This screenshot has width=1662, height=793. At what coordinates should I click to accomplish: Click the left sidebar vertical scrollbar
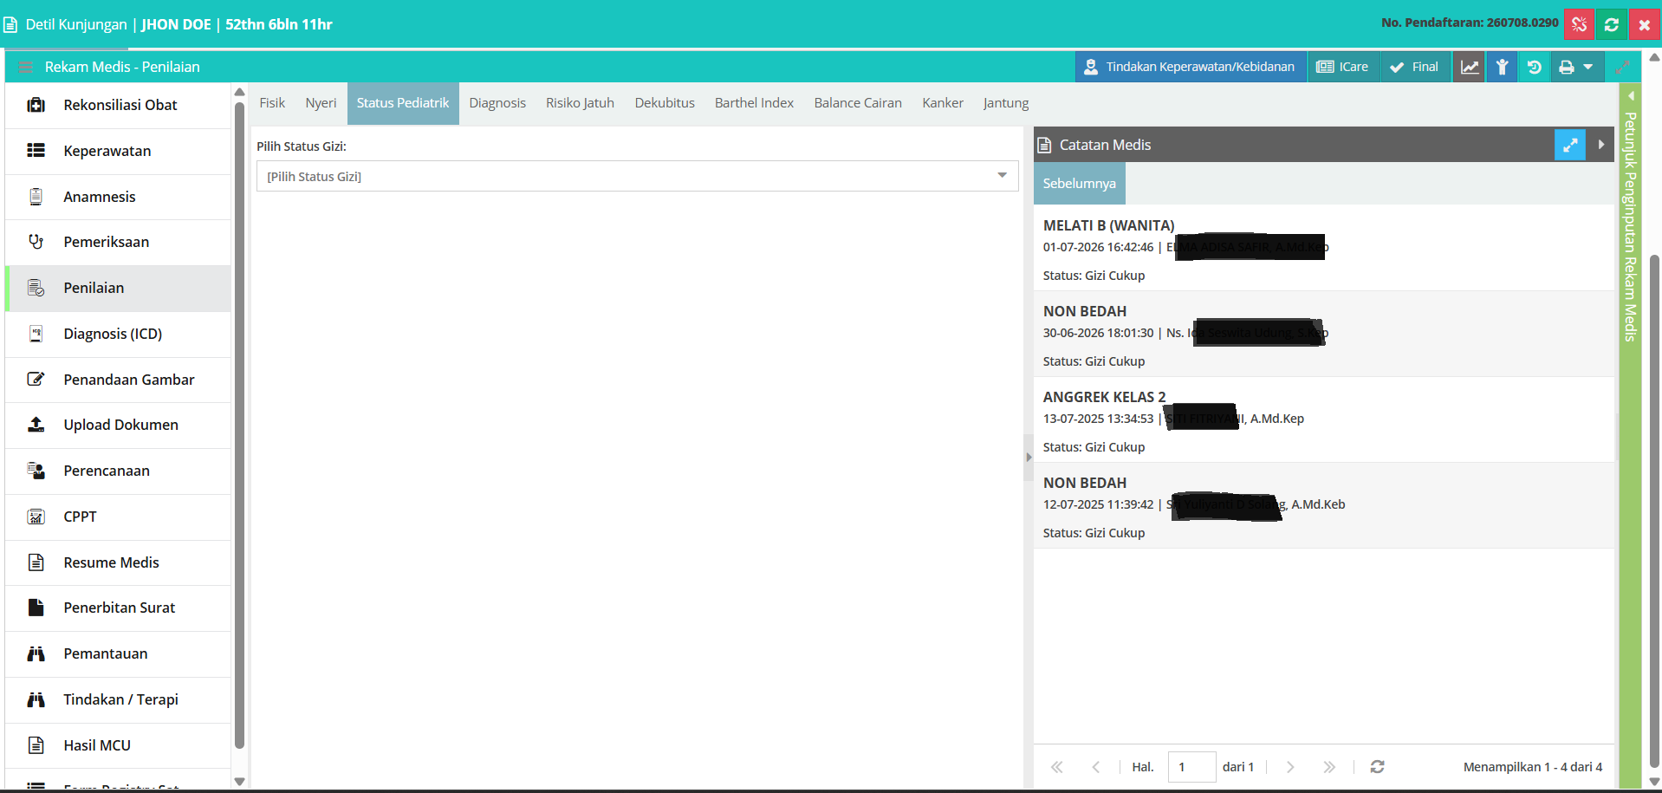pyautogui.click(x=239, y=425)
